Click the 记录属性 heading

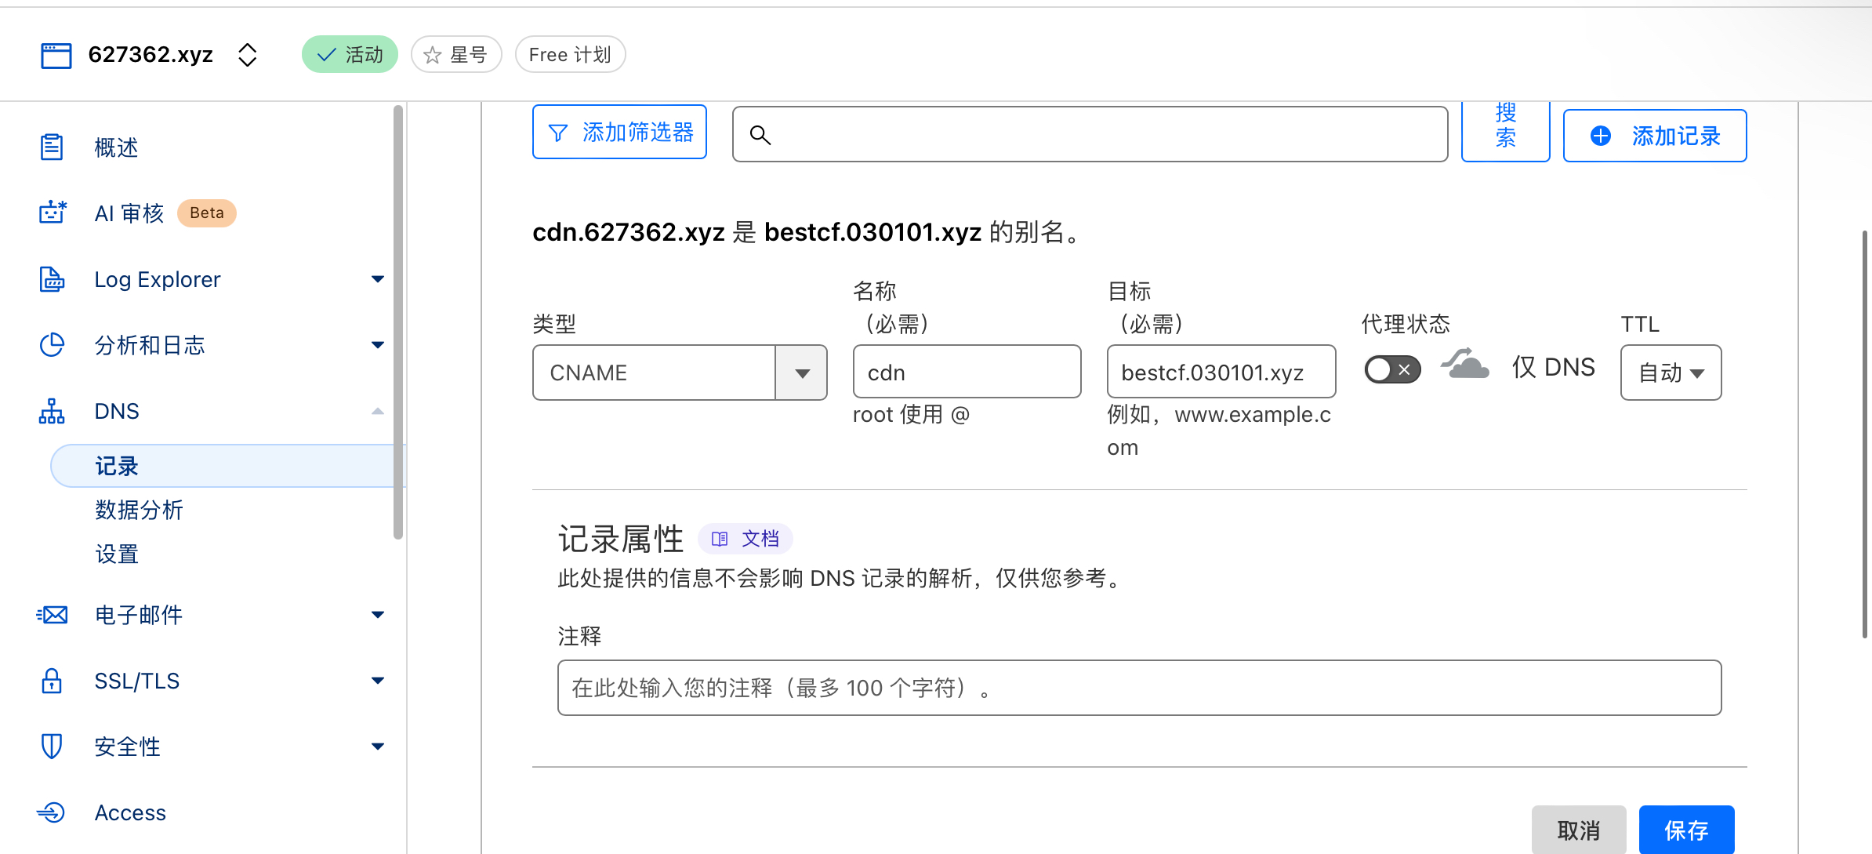[x=621, y=539]
